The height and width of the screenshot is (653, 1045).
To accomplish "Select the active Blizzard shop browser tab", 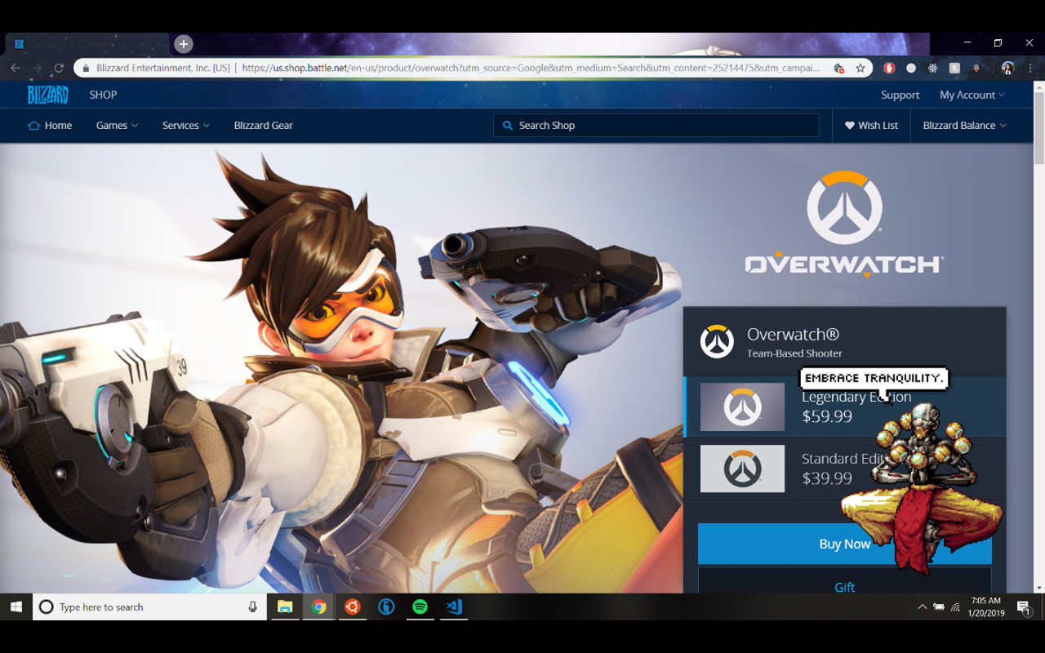I will pos(87,44).
